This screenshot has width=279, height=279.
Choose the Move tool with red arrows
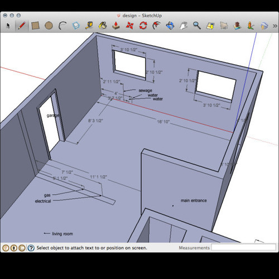129,26
